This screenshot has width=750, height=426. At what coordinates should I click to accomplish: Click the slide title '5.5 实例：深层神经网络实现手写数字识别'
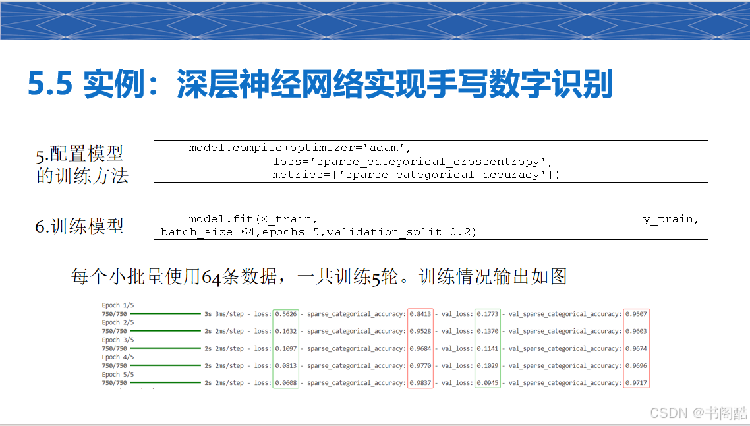(x=320, y=84)
